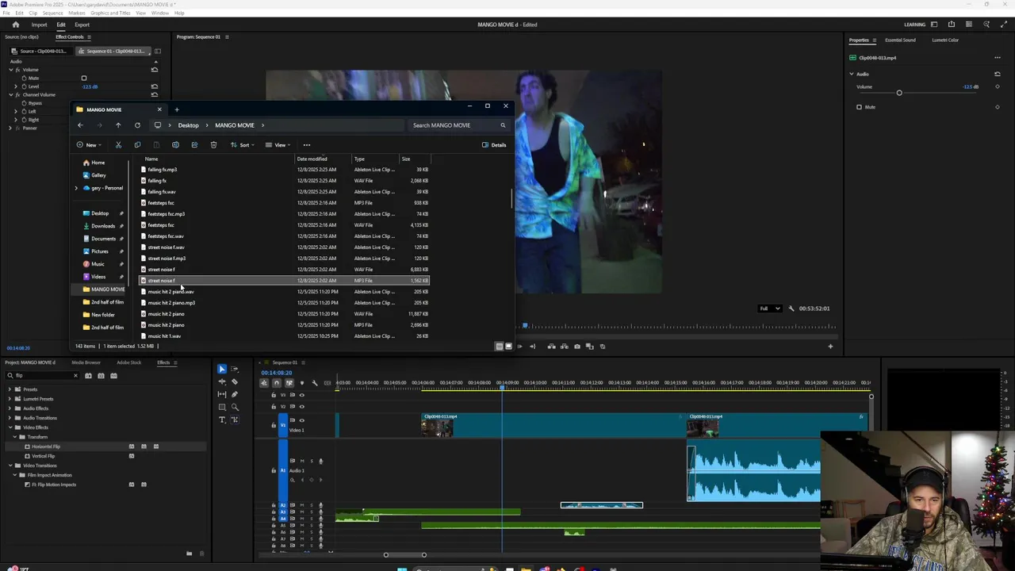This screenshot has height=571, width=1015.
Task: Collapse the Audio section in Properties
Action: 852,74
